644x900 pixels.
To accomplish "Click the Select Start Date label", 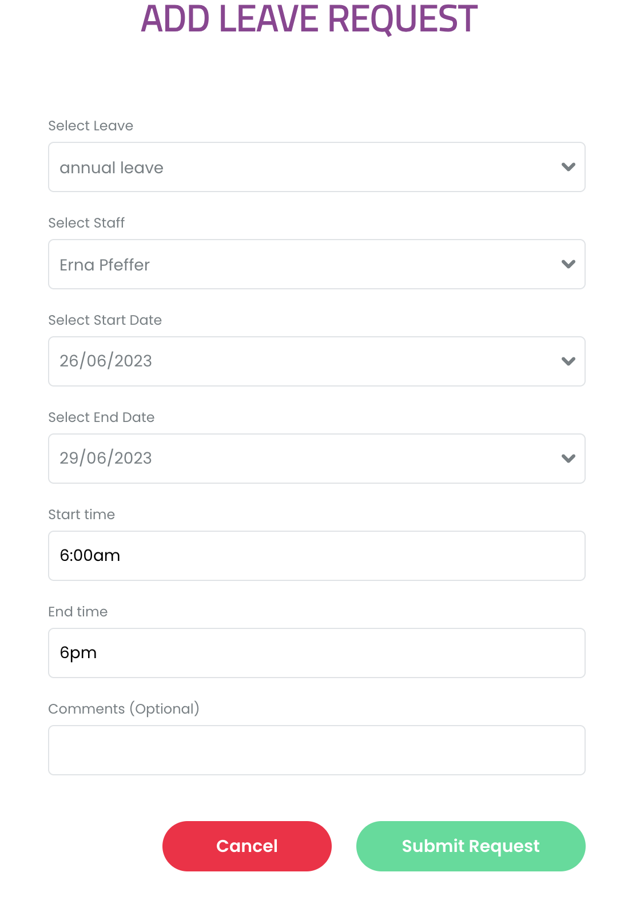I will coord(105,320).
